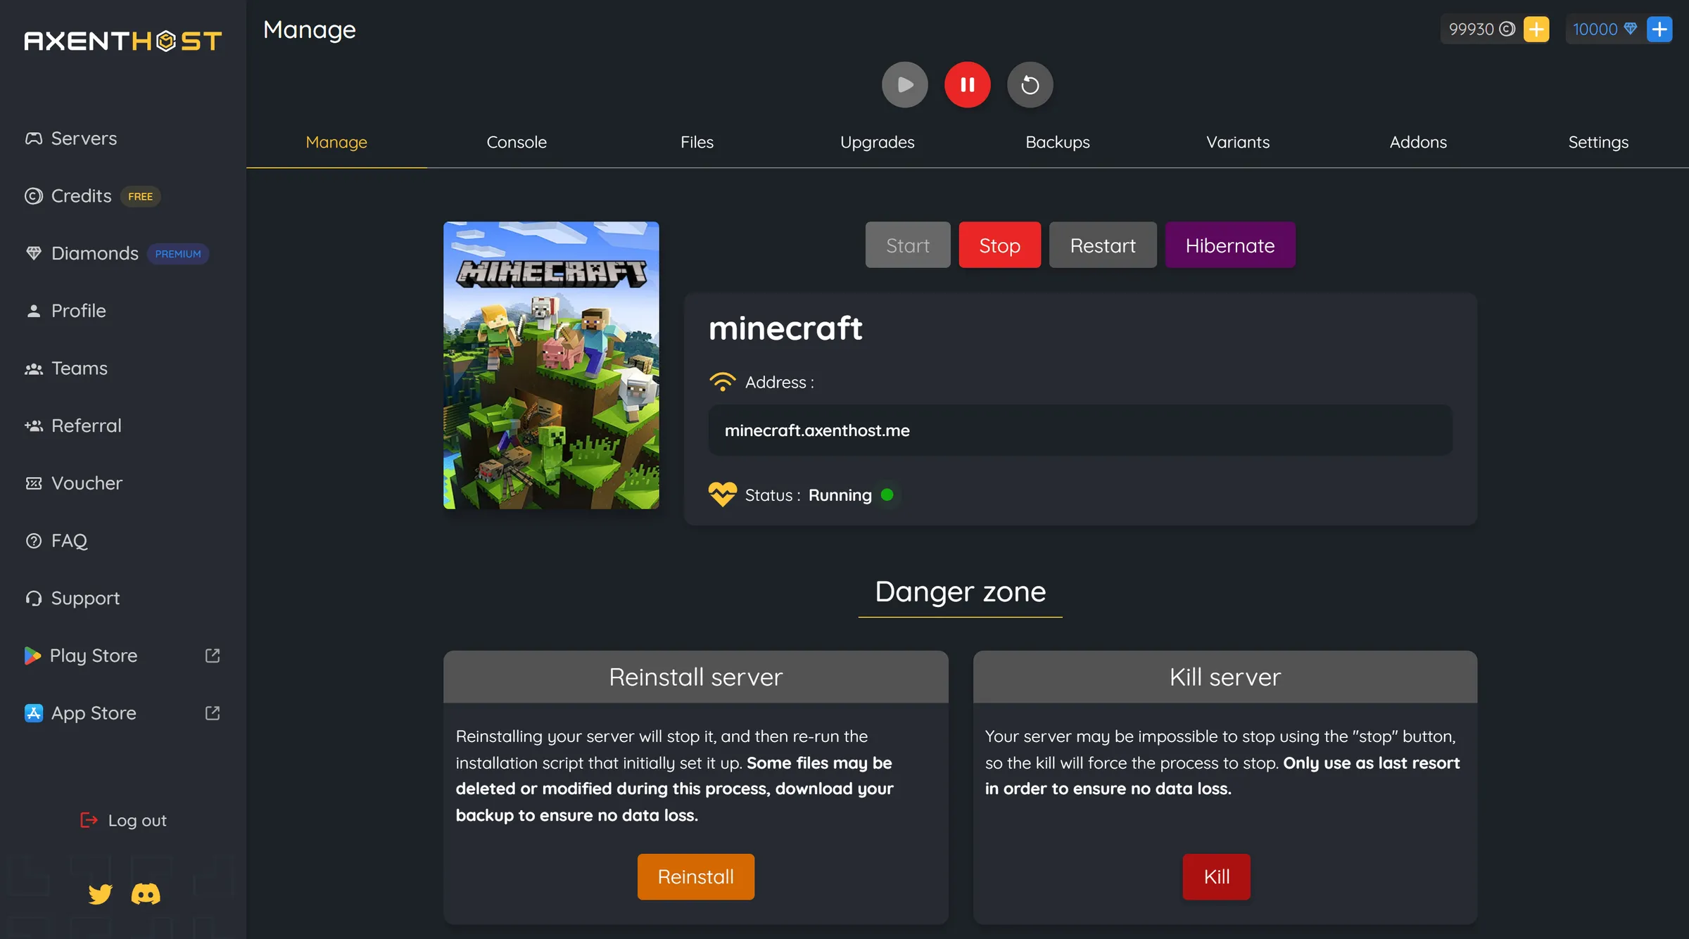Stop the running minecraft server
This screenshot has height=939, width=1689.
[999, 245]
